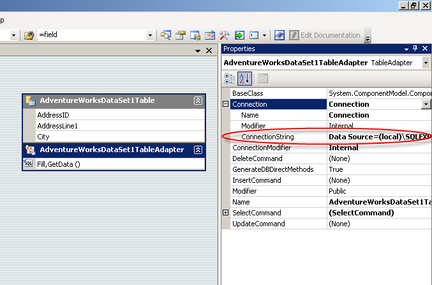
Task: Open the Toolbox toolbar icon
Action: [x=210, y=35]
